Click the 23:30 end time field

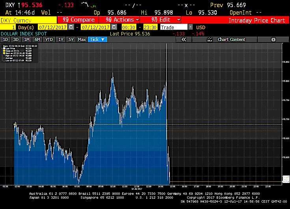150,27
